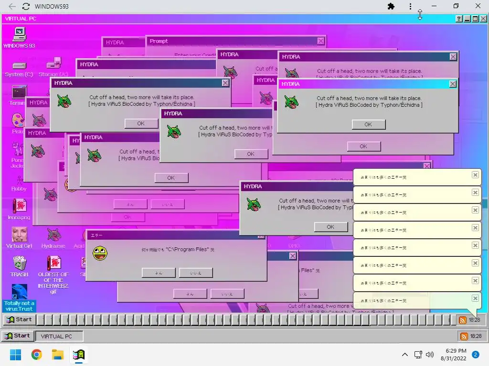Click the RSS feed icon in inner taskbar

(462, 320)
